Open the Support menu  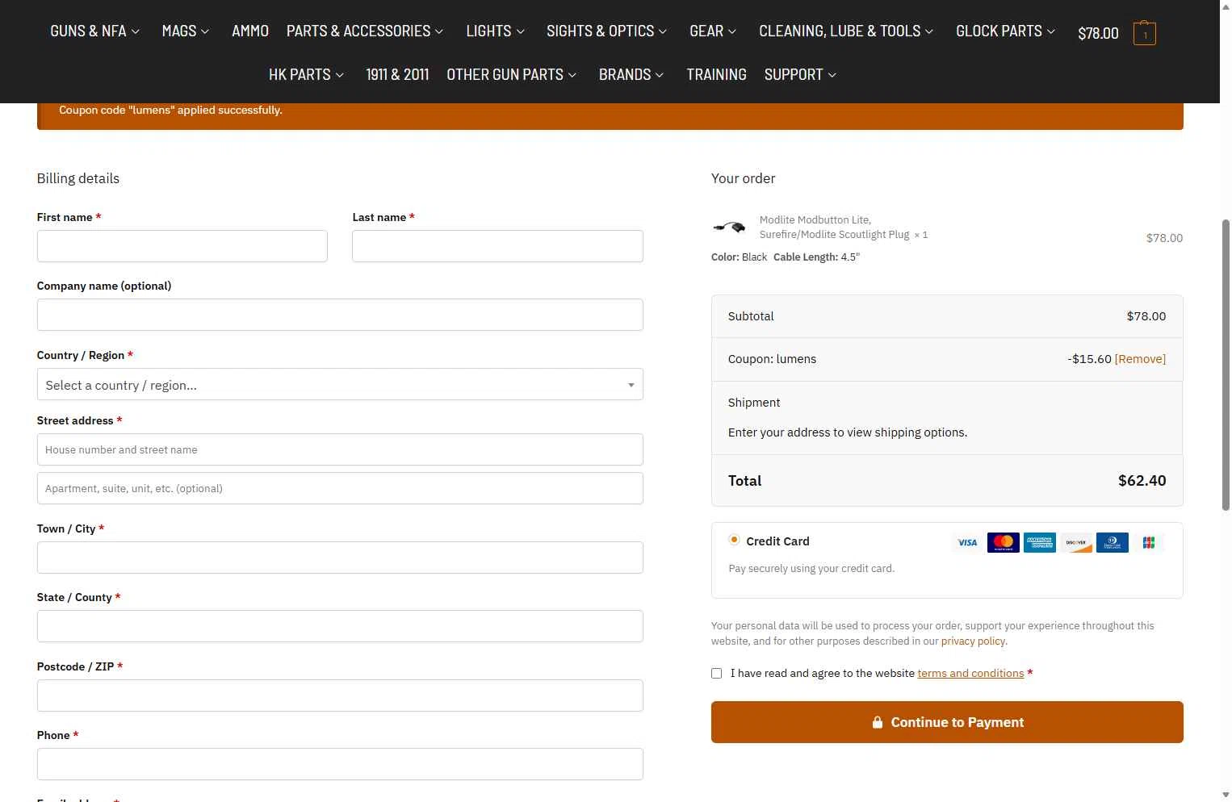[x=801, y=75]
